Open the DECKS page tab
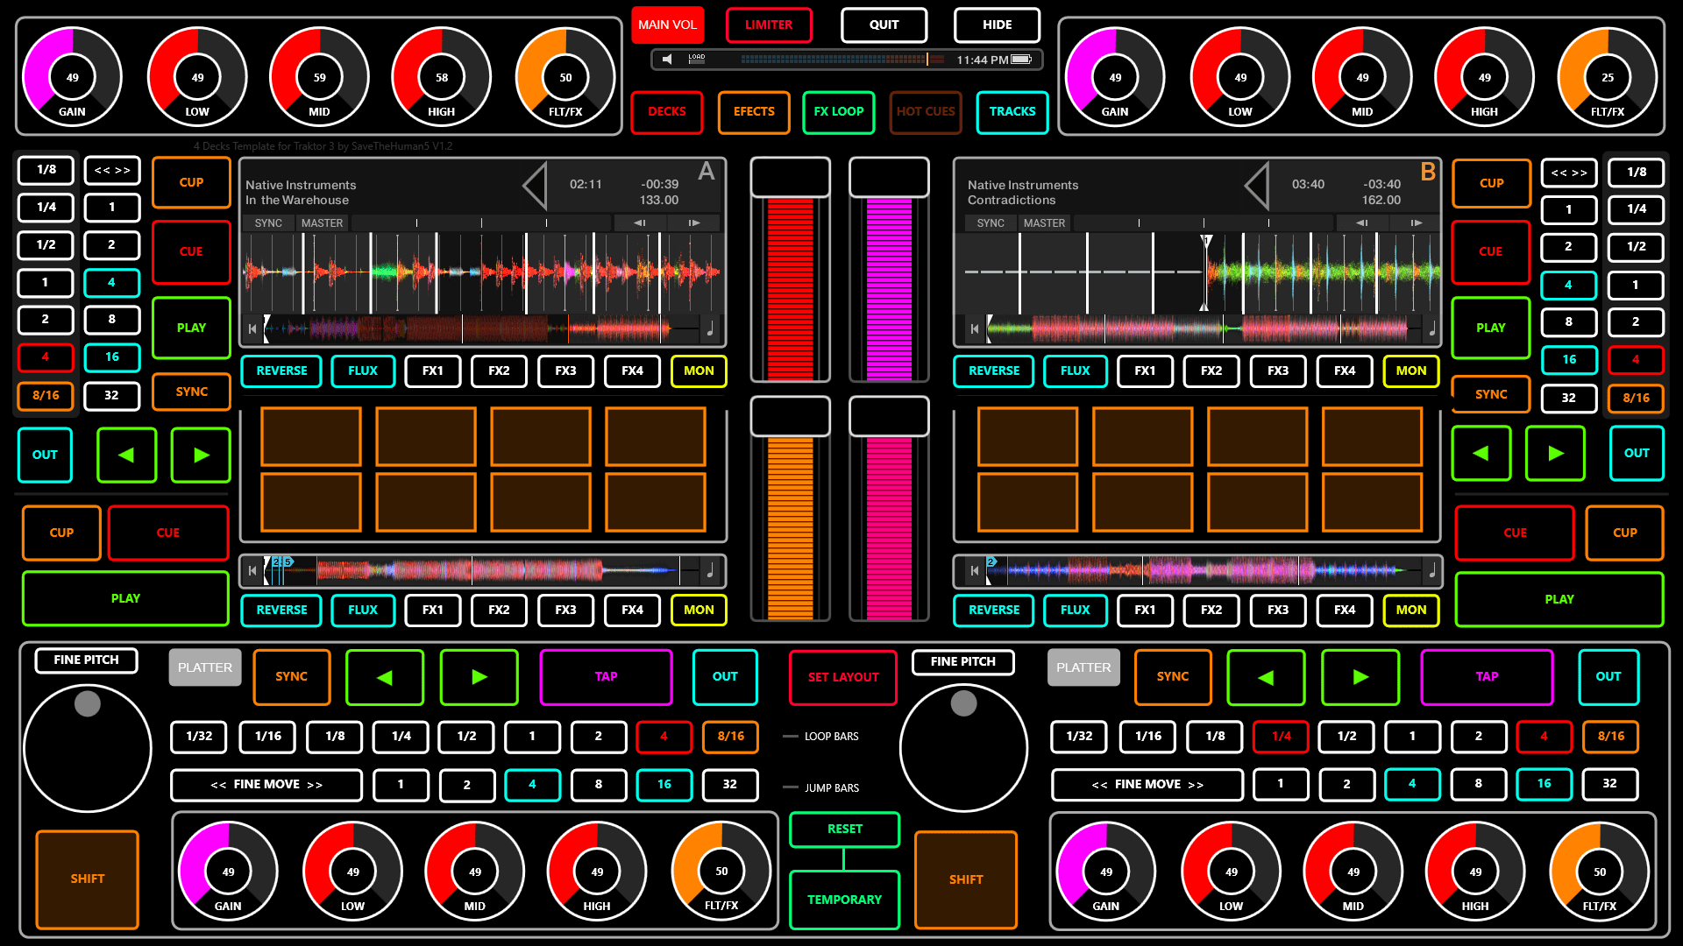Image resolution: width=1683 pixels, height=946 pixels. pos(667,112)
